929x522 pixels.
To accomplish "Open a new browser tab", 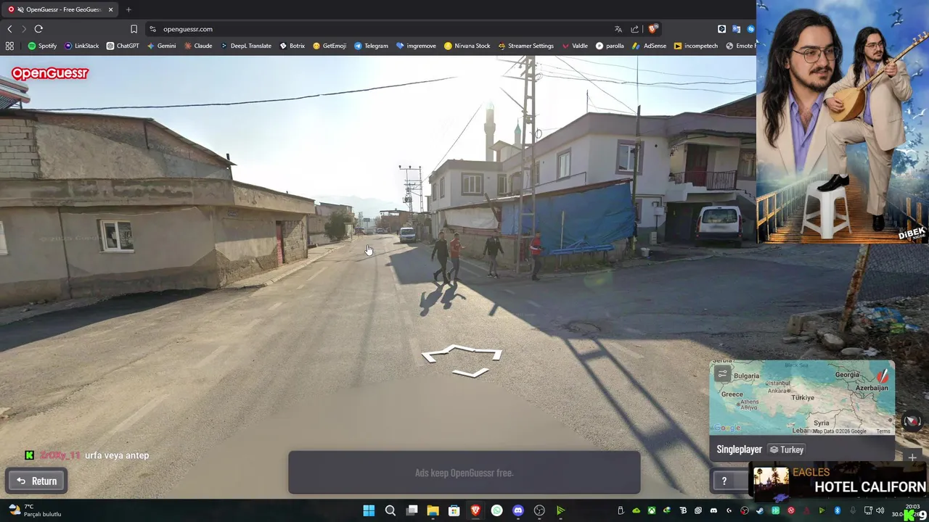I will tap(128, 9).
